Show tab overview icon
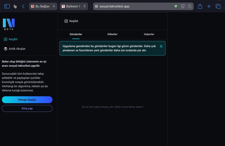 click(218, 6)
